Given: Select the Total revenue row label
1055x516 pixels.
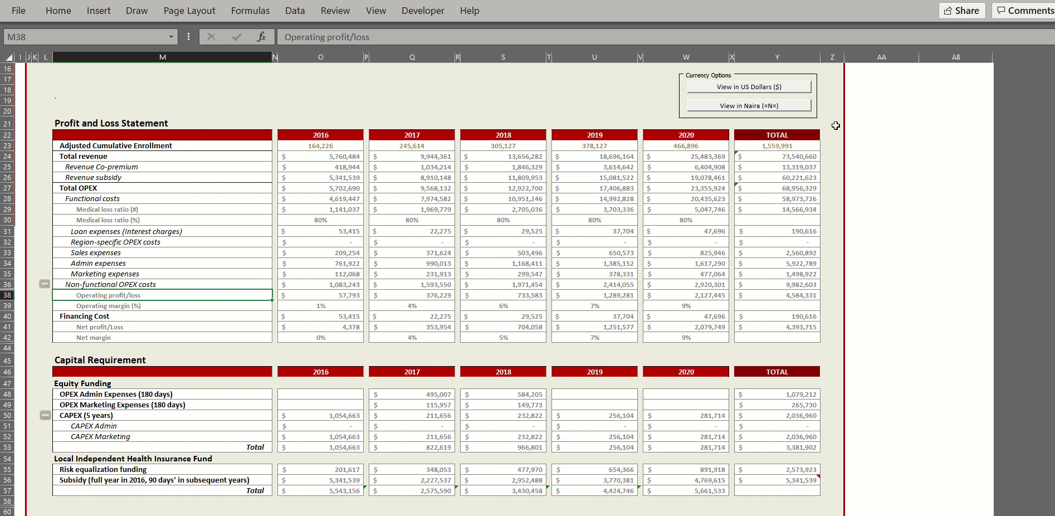Looking at the screenshot, I should click(x=162, y=156).
